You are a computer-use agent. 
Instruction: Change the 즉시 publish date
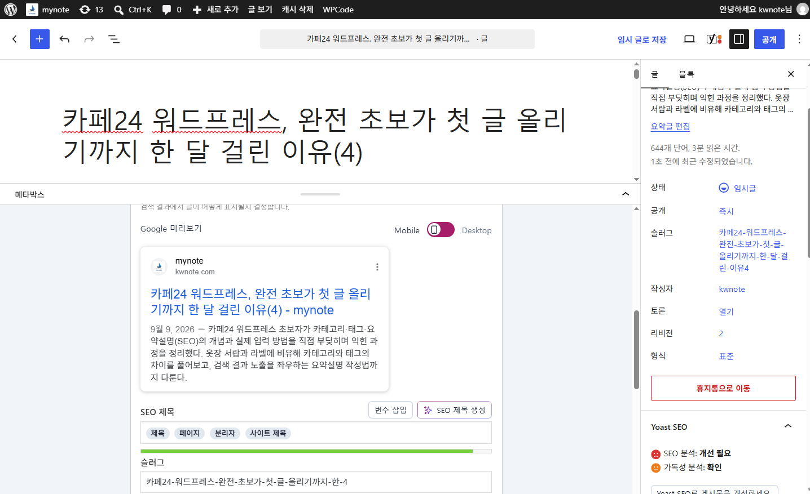pyautogui.click(x=726, y=211)
